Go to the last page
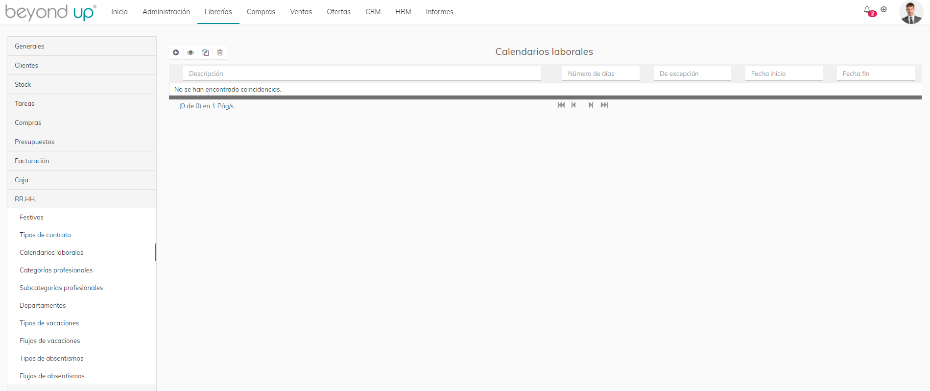 [x=604, y=105]
